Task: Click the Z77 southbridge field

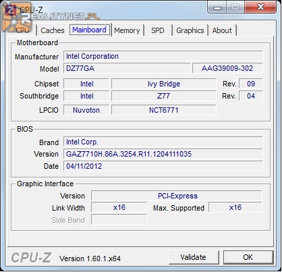Action: pos(164,96)
